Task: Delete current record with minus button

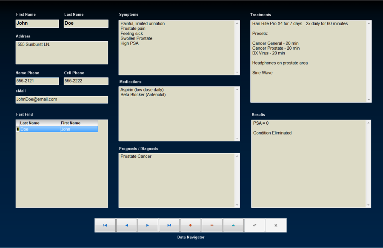Action: tap(212, 225)
